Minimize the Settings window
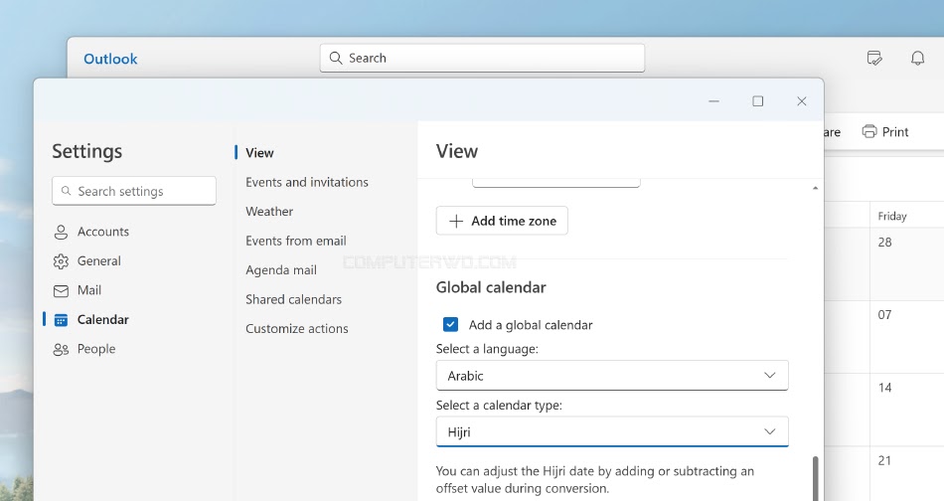The height and width of the screenshot is (501, 944). (x=714, y=101)
